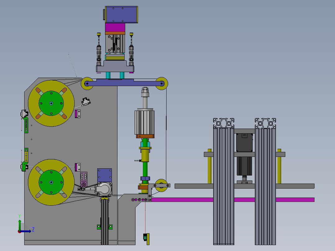Select the blue gearbox mounting plate
Screen dimensions: 335x251
[x=104, y=176]
